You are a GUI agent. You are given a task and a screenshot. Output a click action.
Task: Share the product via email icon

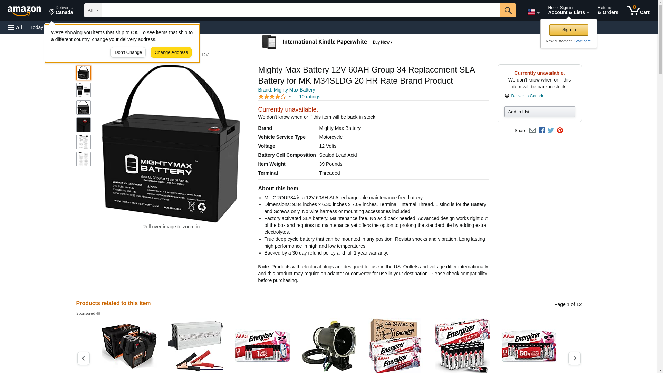click(x=532, y=131)
